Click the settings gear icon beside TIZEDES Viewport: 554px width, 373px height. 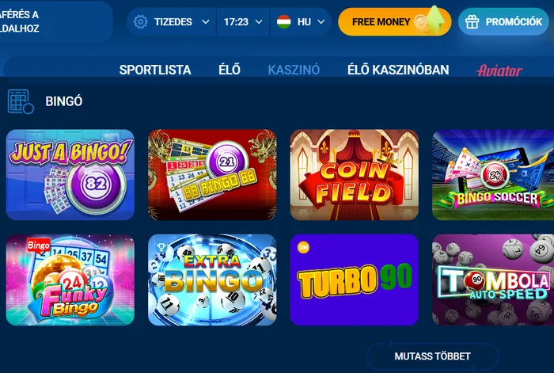(141, 22)
